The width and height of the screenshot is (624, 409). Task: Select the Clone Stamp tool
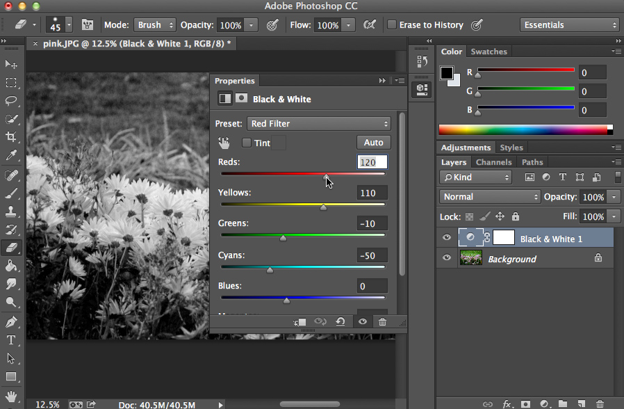coord(11,211)
